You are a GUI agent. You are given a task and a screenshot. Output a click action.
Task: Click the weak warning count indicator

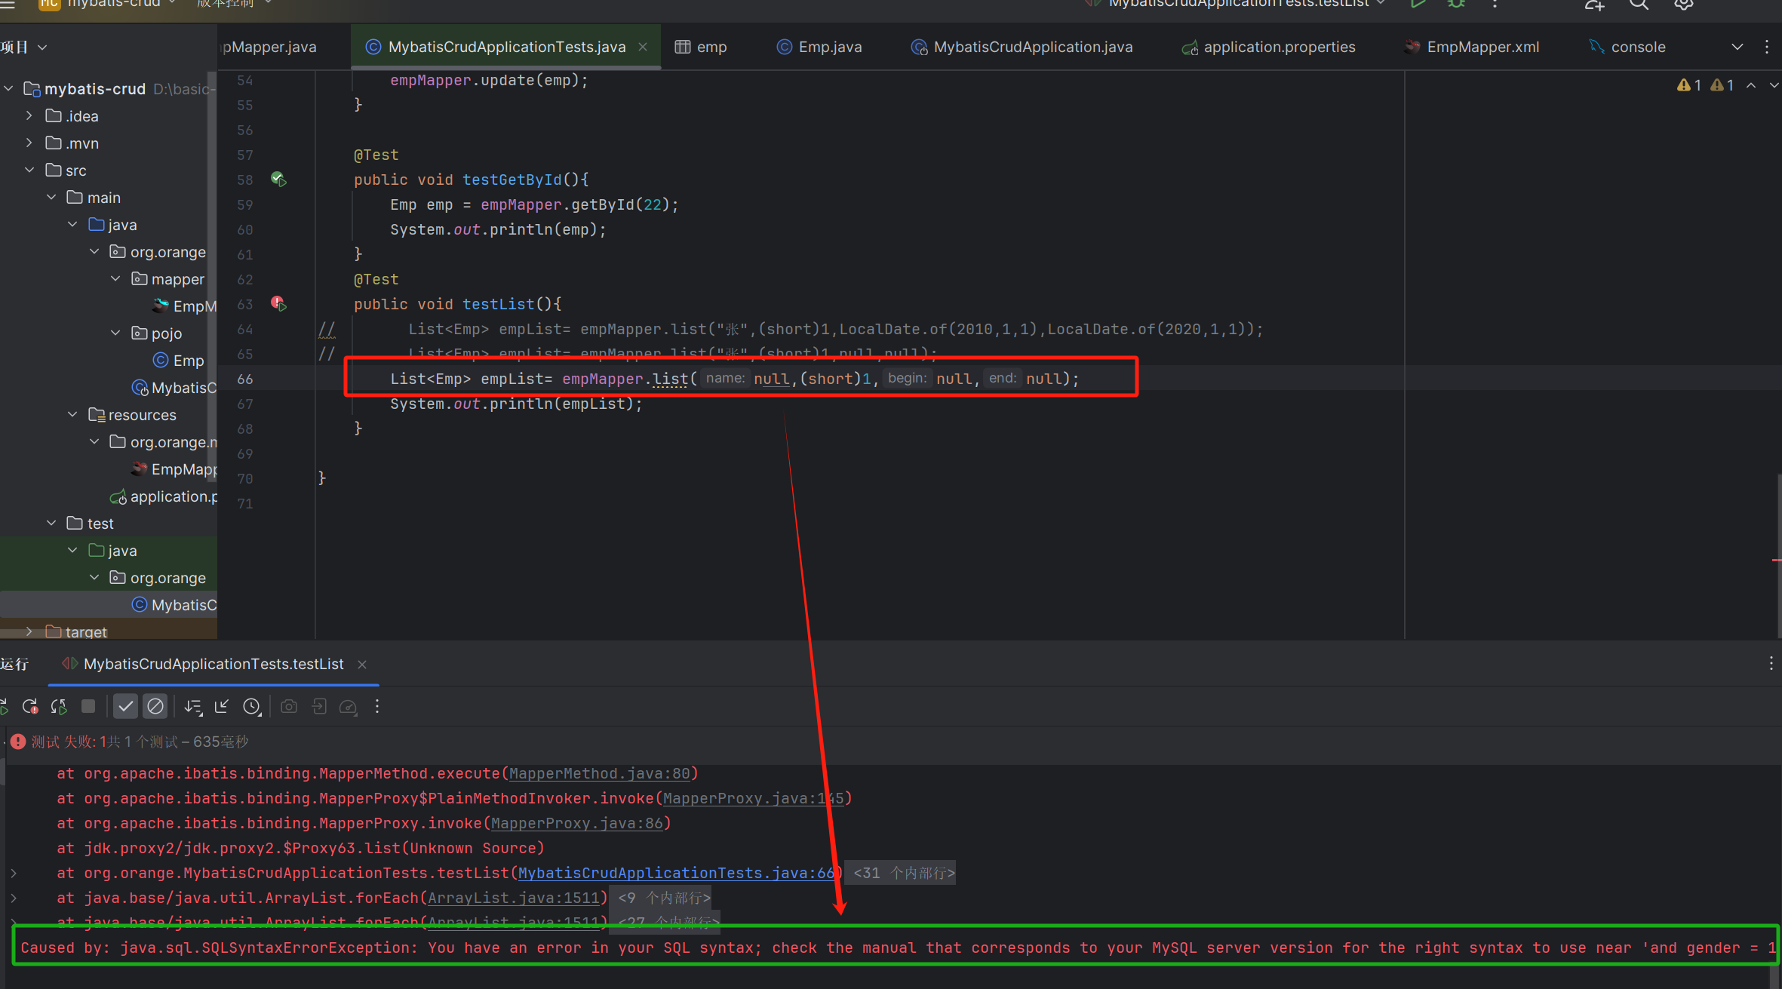1722,85
